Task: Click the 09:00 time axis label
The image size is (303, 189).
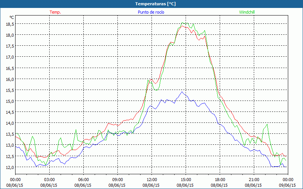Action: [117, 180]
